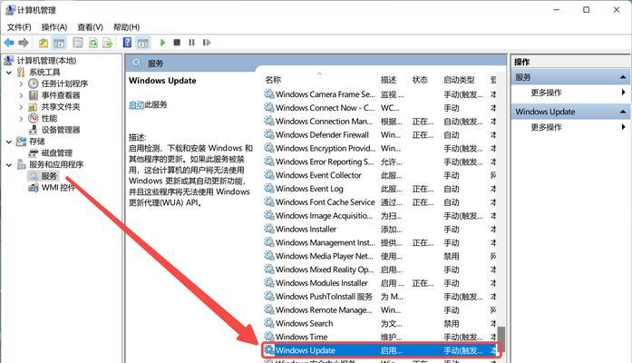This screenshot has width=632, height=363.
Task: Open the 帮助(H) menu
Action: 126,27
